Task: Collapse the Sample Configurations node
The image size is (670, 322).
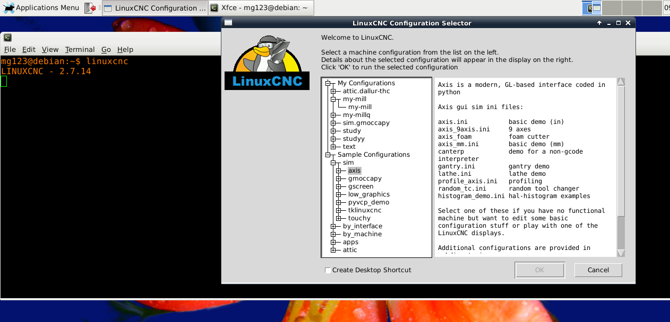Action: point(328,155)
